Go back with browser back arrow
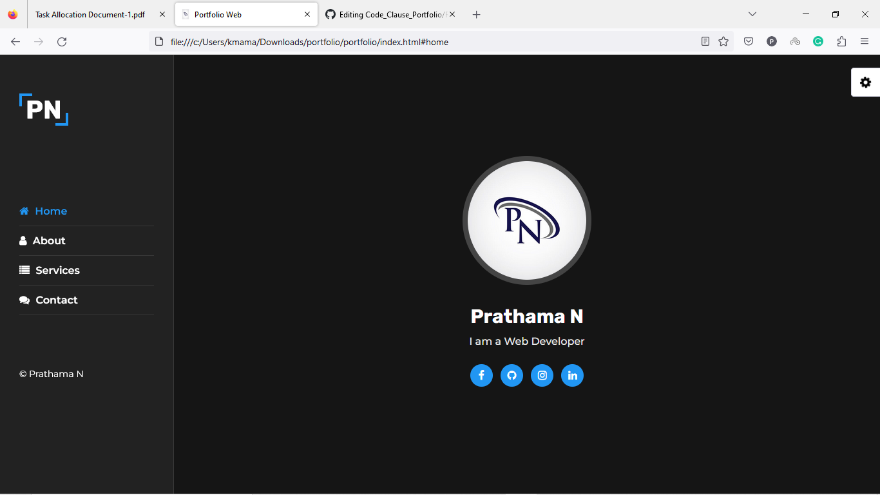 15,42
